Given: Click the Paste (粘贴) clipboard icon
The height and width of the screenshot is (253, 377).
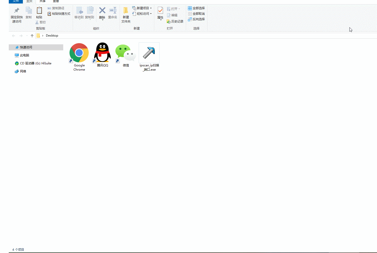Looking at the screenshot, I should pos(39,11).
